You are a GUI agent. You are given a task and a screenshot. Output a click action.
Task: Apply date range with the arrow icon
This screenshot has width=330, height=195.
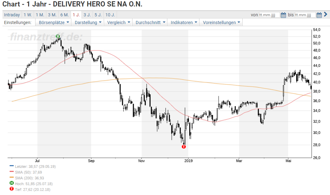pos(326,14)
